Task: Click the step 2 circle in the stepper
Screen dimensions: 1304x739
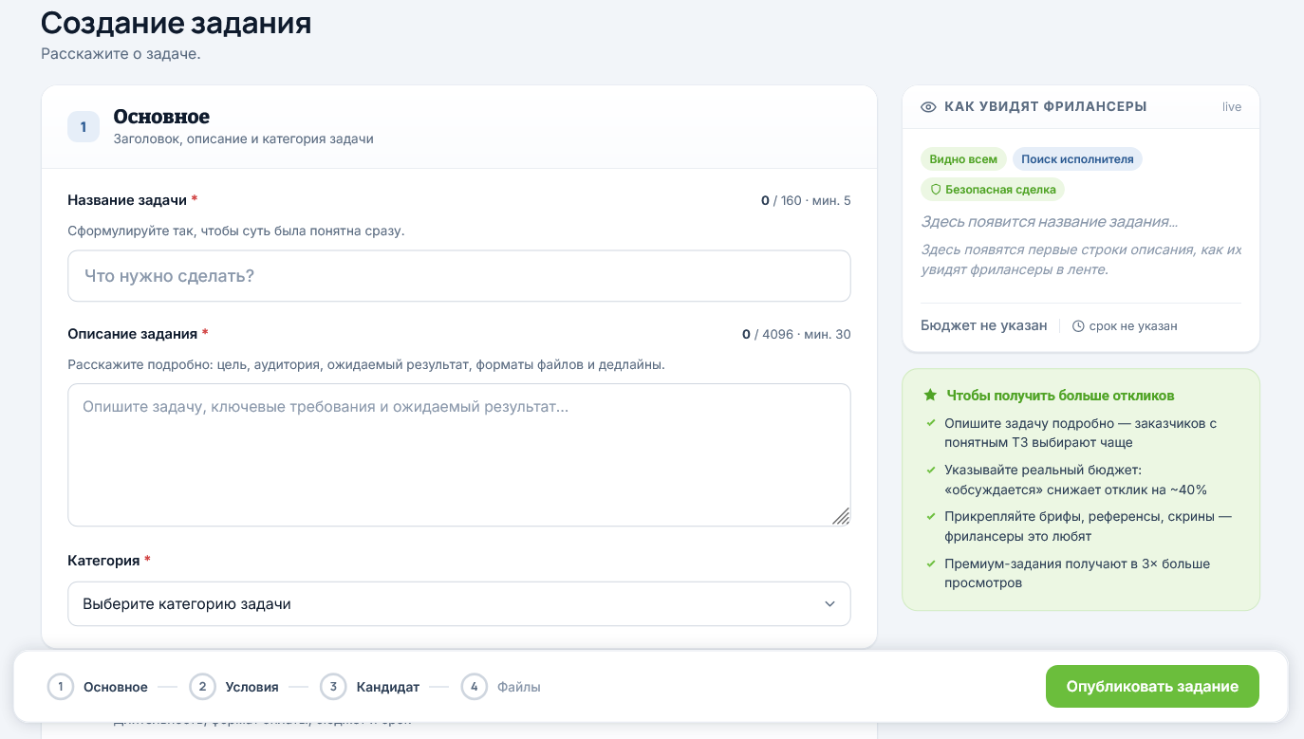Action: 202,687
